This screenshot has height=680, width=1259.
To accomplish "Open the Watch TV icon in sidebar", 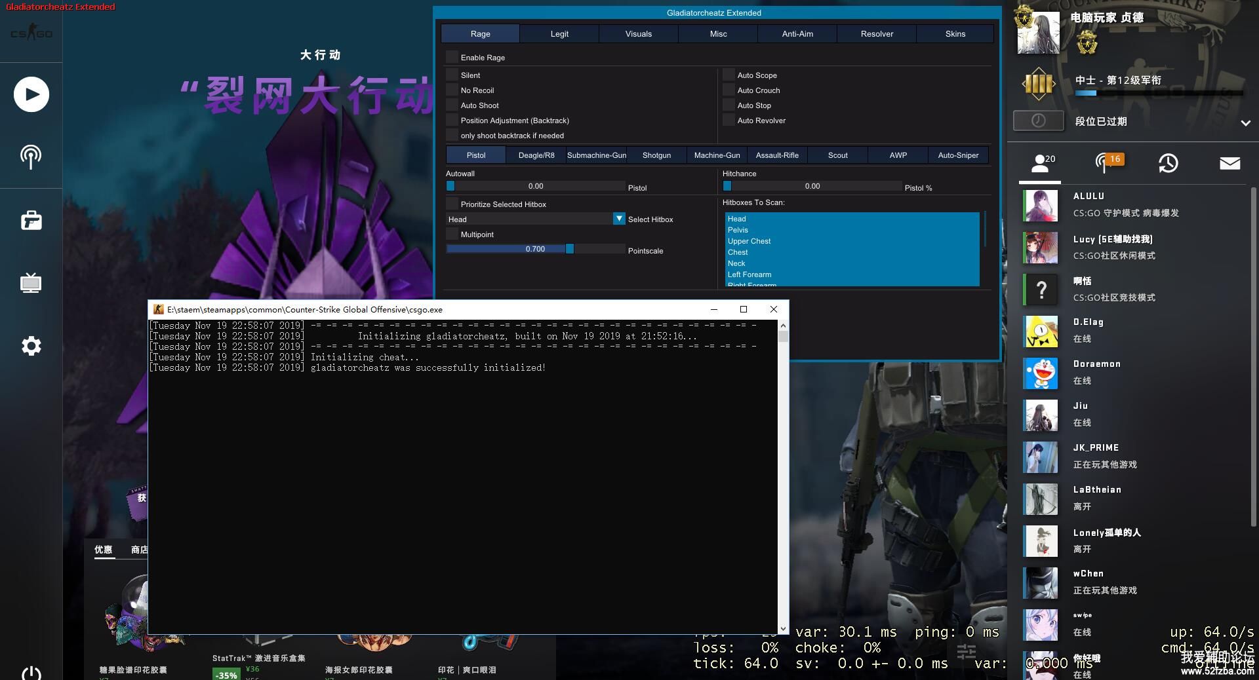I will 31,283.
